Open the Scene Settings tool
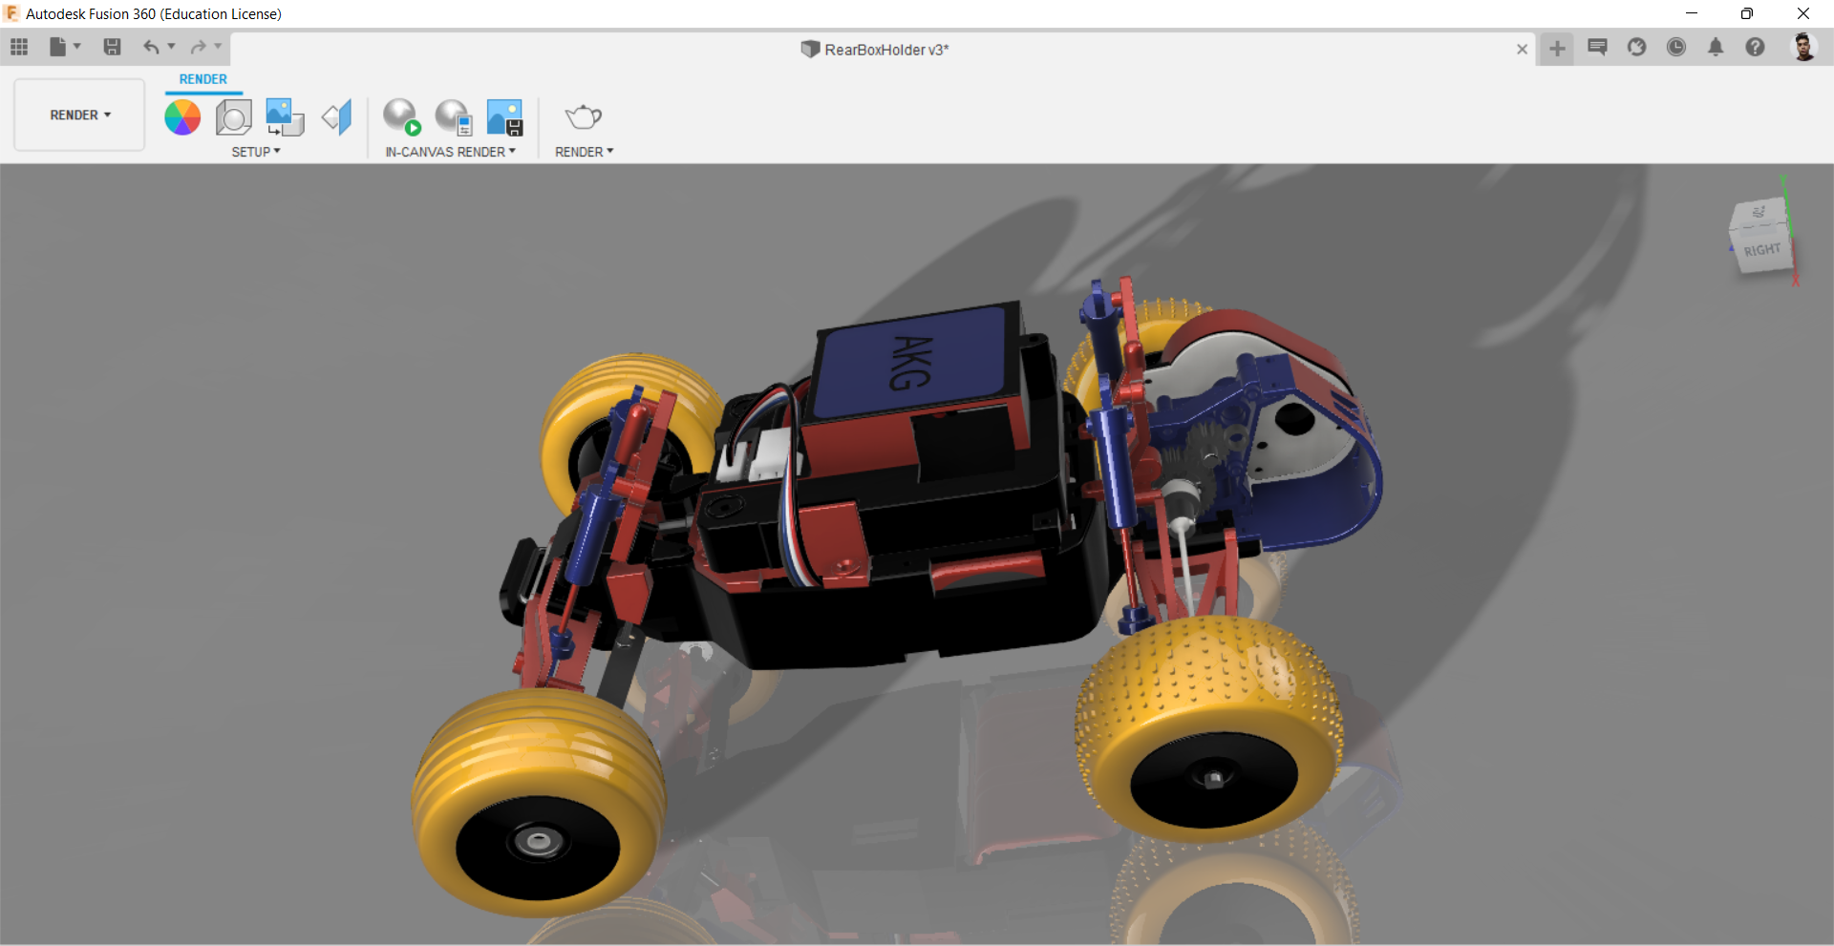 (233, 117)
